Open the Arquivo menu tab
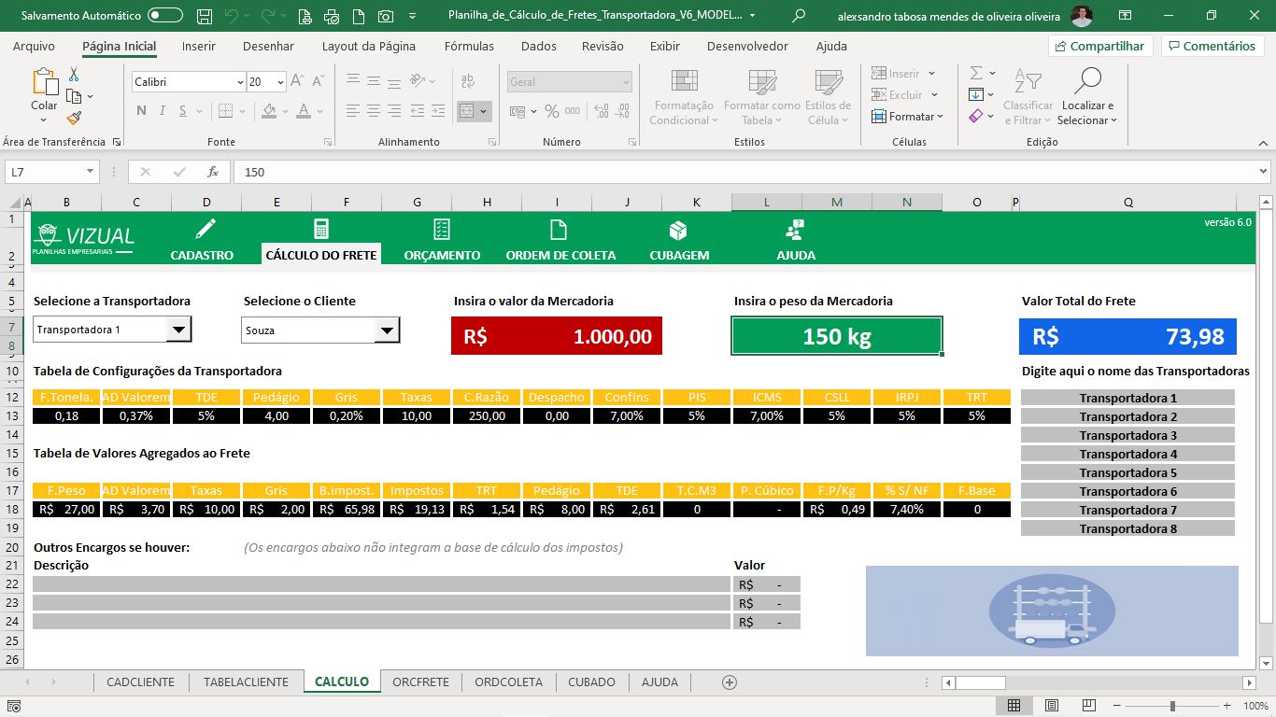 34,46
